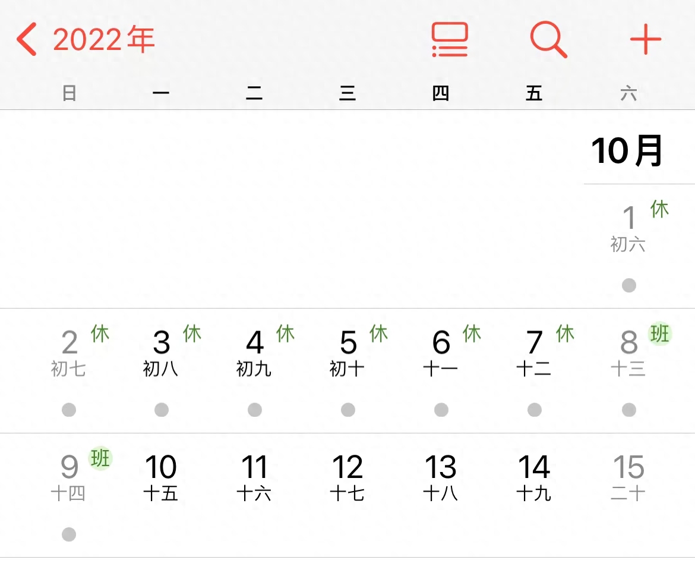Image resolution: width=695 pixels, height=563 pixels.
Task: Open the calendar search magnifier
Action: click(x=548, y=39)
